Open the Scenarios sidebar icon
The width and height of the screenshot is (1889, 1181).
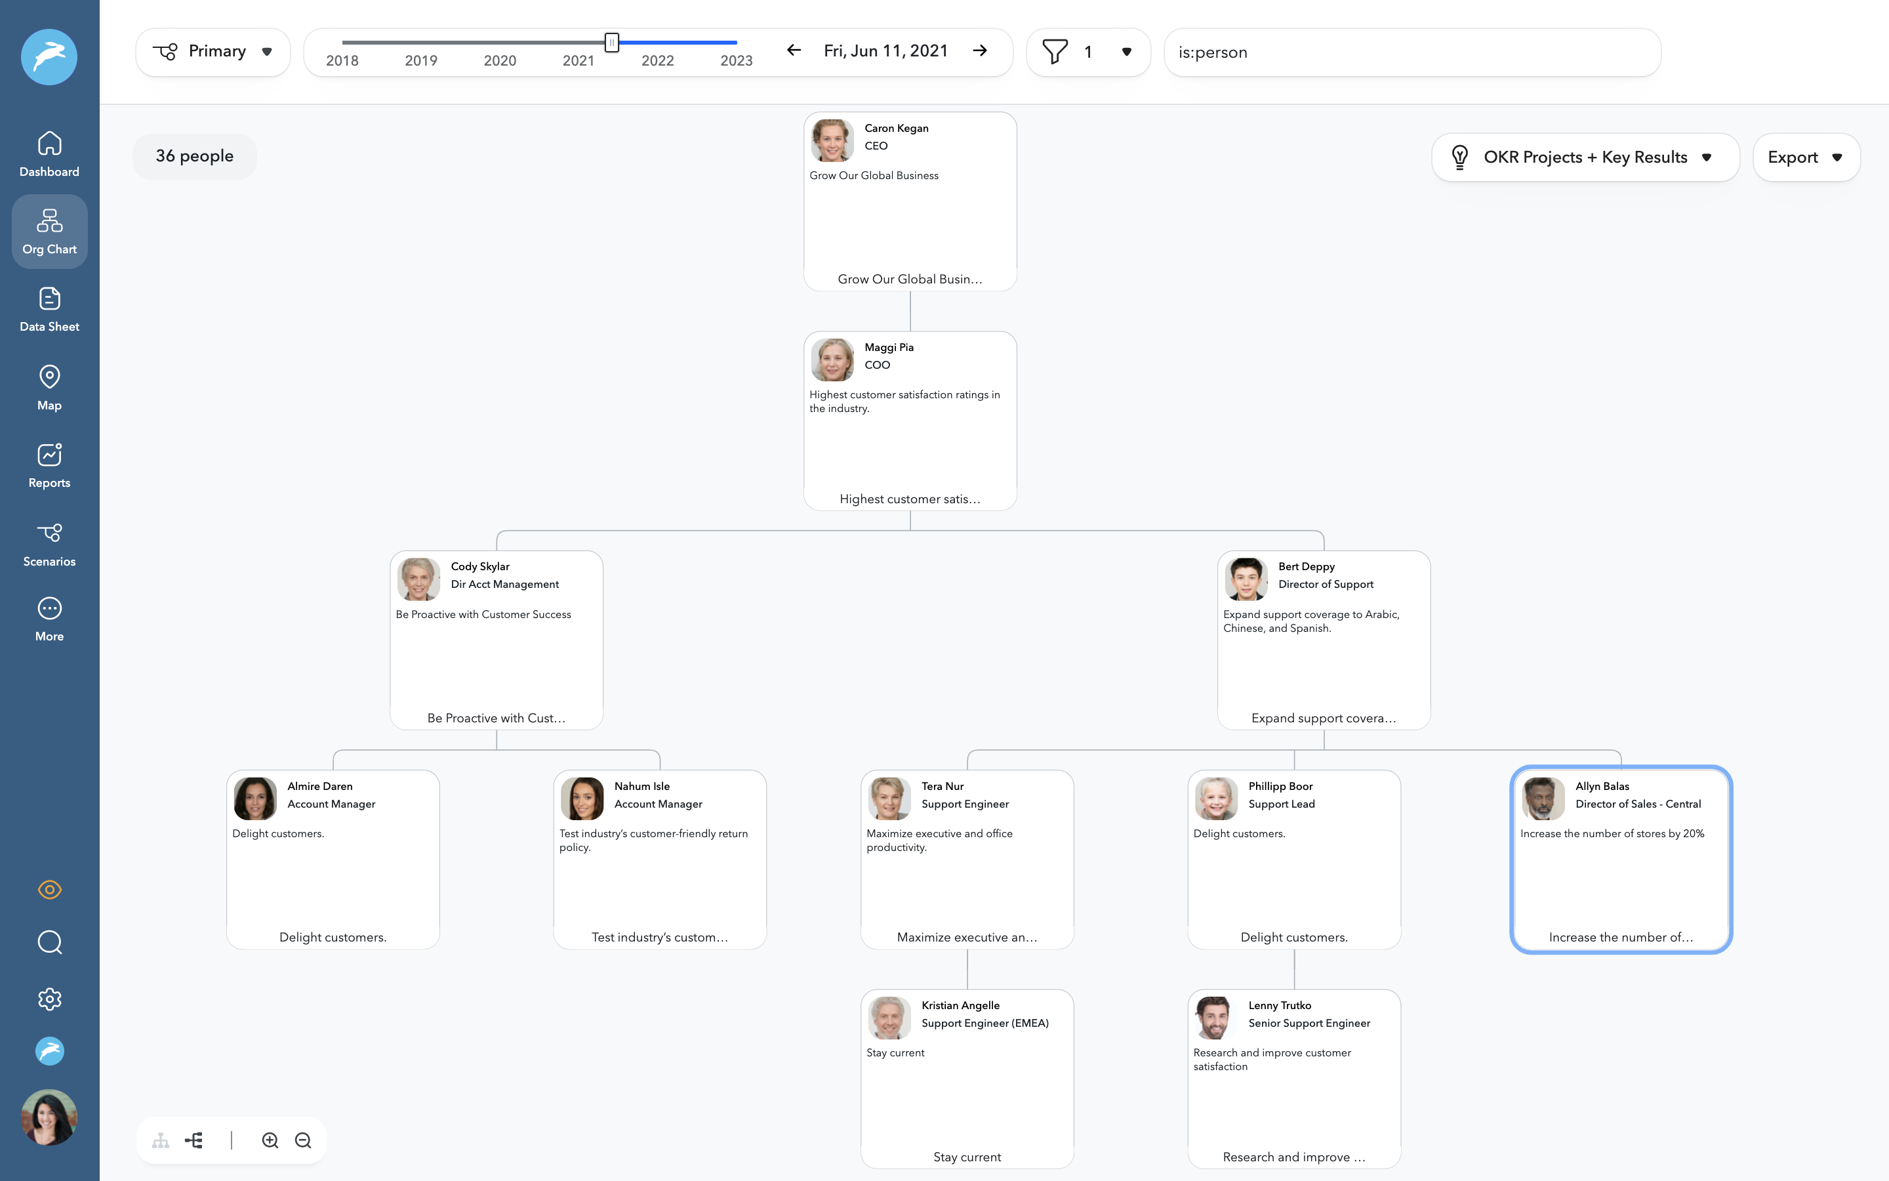pyautogui.click(x=49, y=541)
